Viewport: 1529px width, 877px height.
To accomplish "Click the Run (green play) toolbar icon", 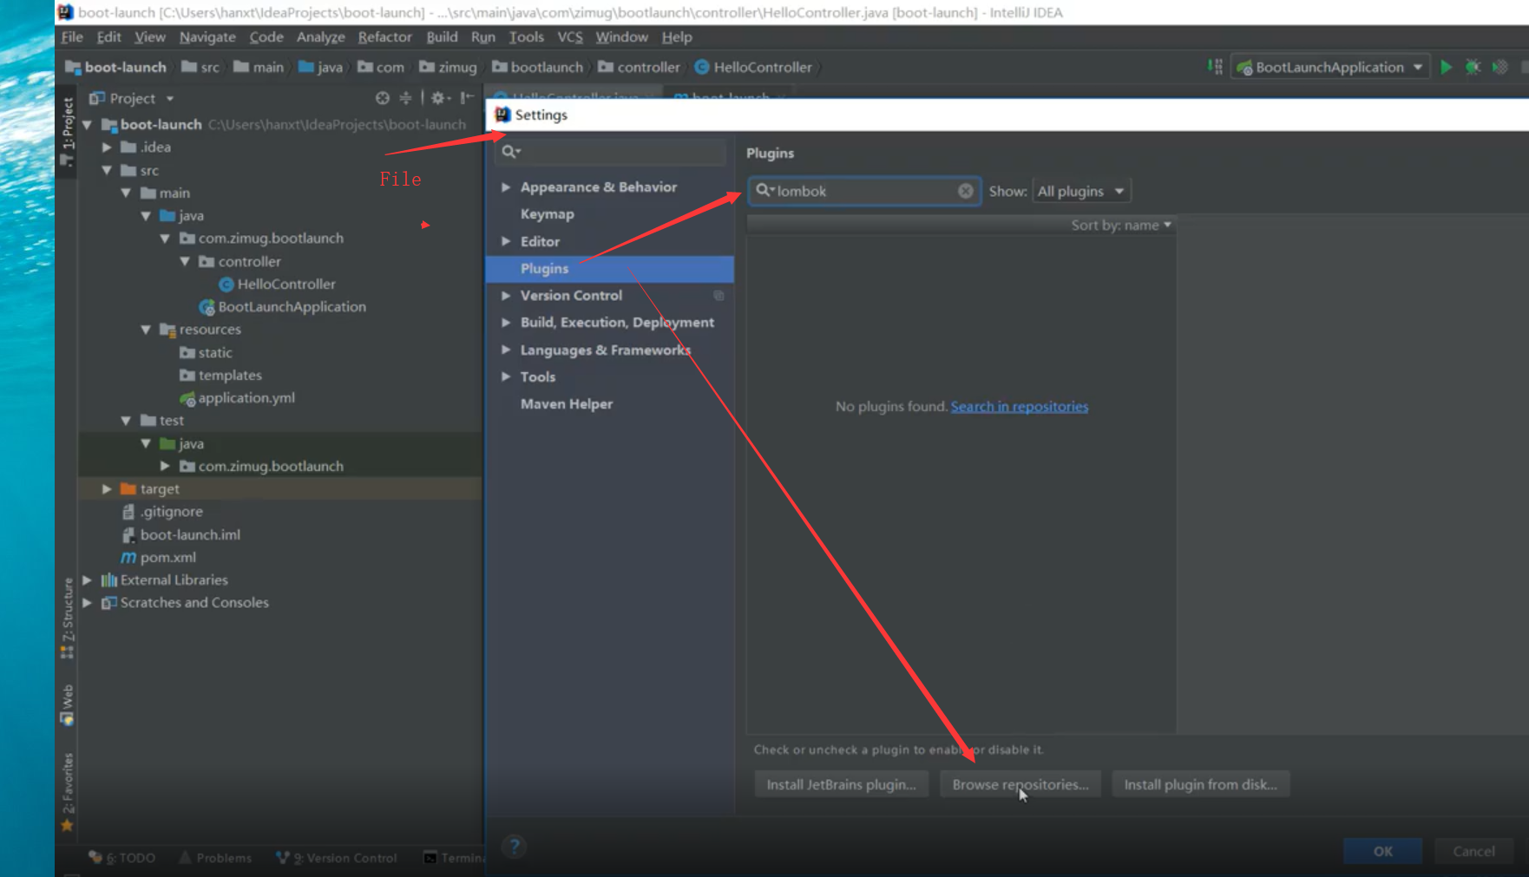I will (1446, 67).
